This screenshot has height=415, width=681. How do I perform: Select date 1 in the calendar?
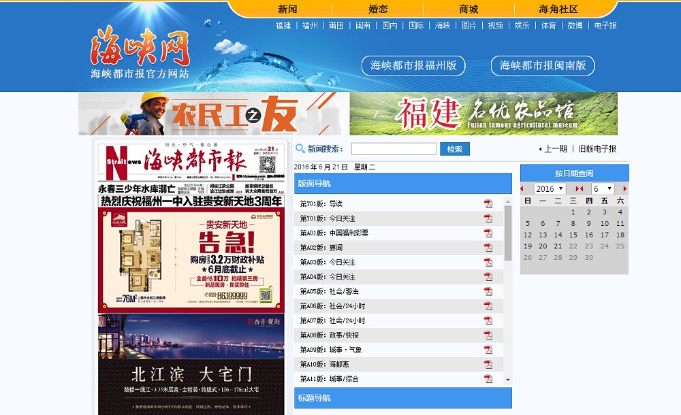tap(573, 212)
